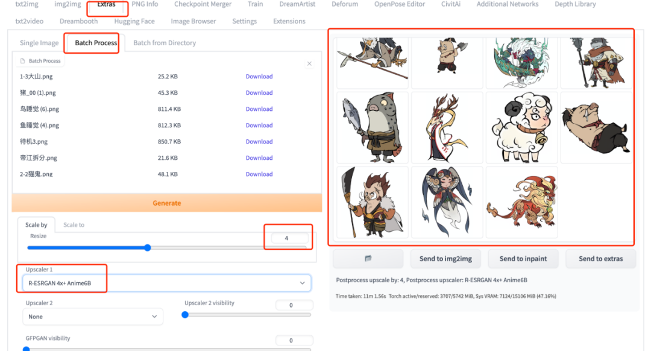Download the file 帝江拆分.png

[x=259, y=158]
